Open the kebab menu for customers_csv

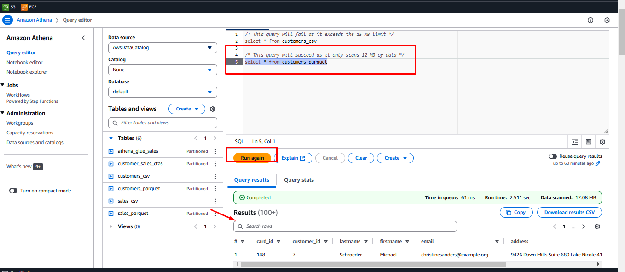[x=215, y=176]
